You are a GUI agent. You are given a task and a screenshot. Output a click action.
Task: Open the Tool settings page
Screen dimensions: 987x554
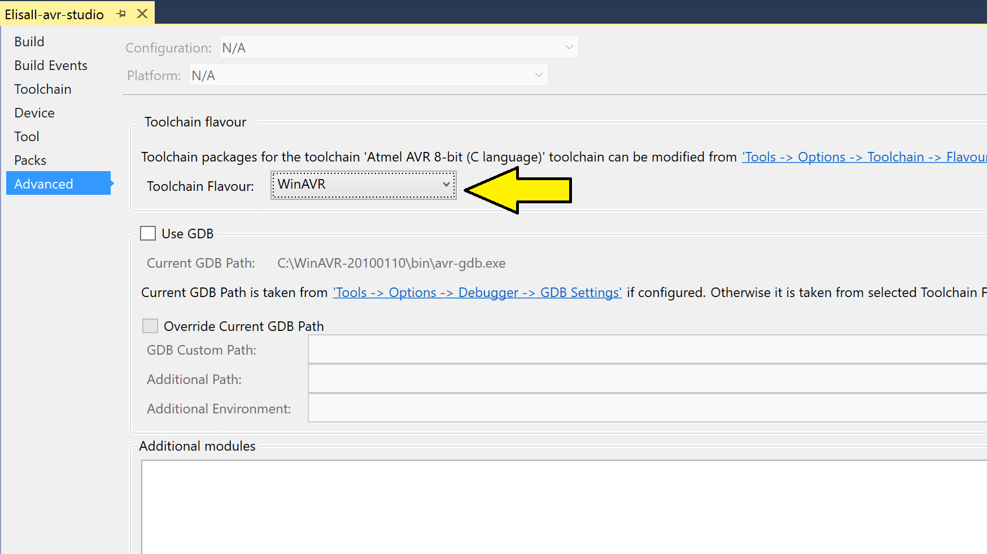click(27, 137)
